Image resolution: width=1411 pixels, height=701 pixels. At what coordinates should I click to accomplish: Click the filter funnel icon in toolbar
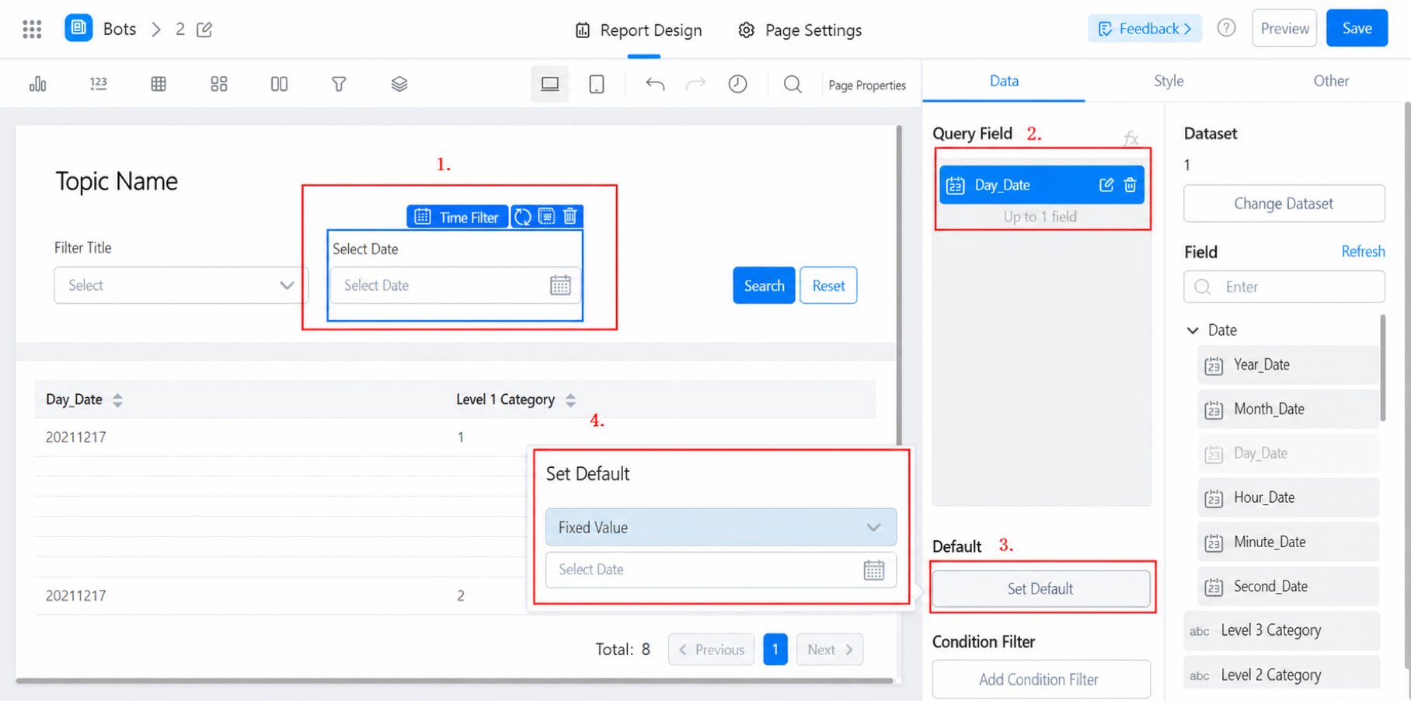point(339,84)
